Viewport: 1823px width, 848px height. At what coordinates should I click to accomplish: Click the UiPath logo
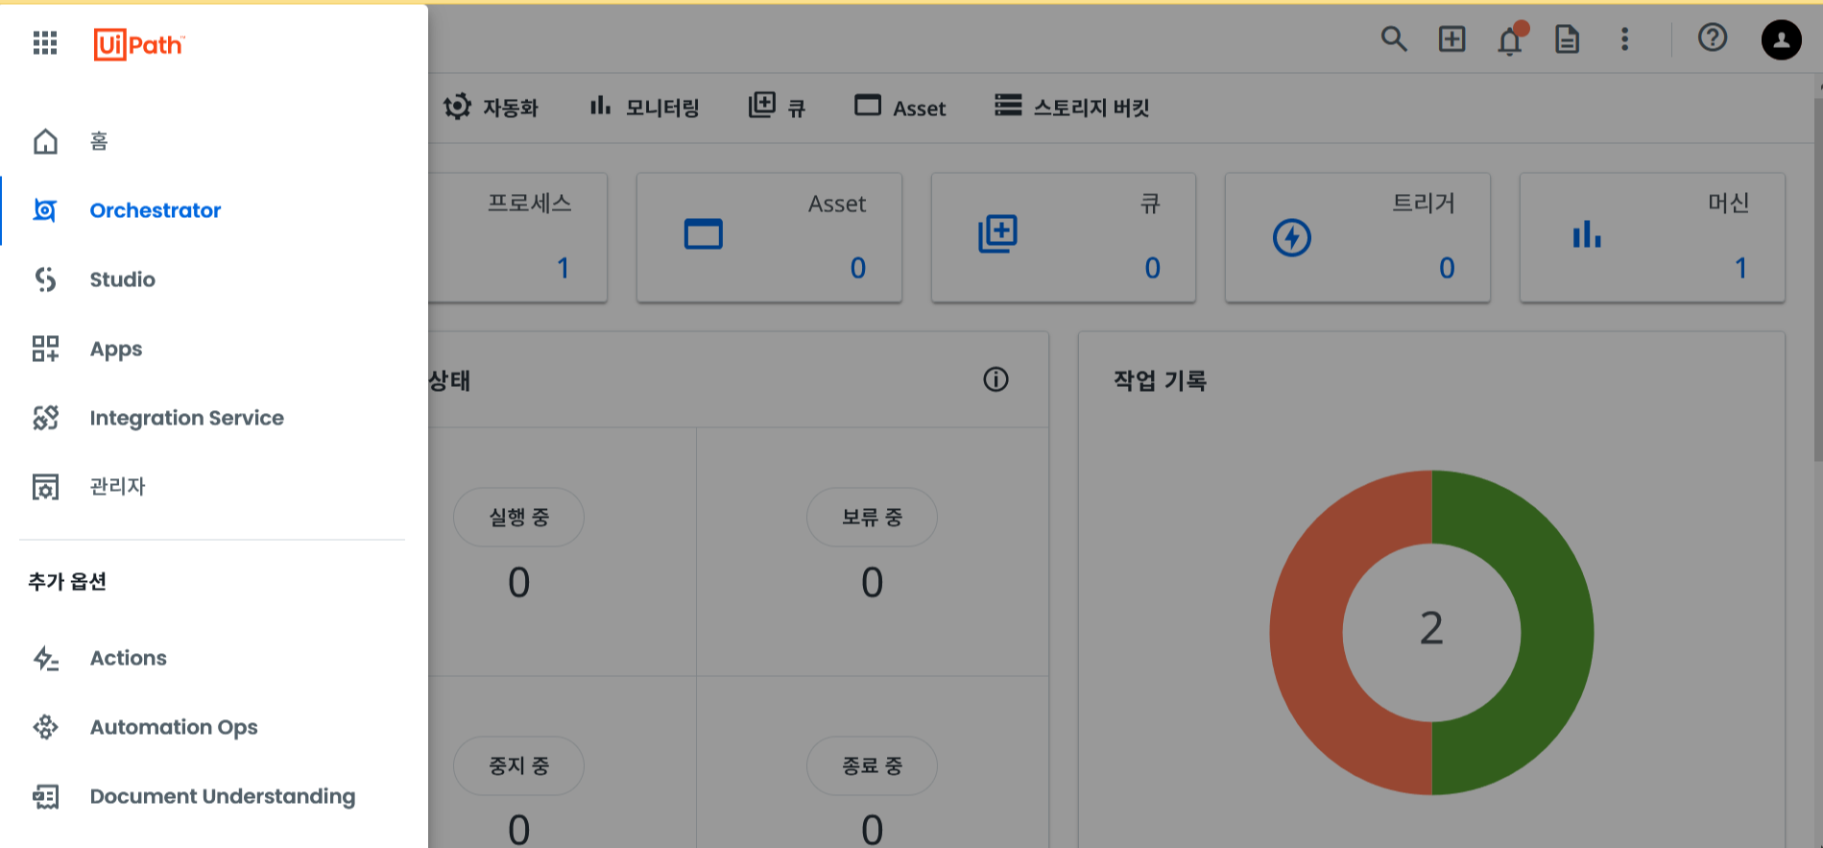(139, 44)
